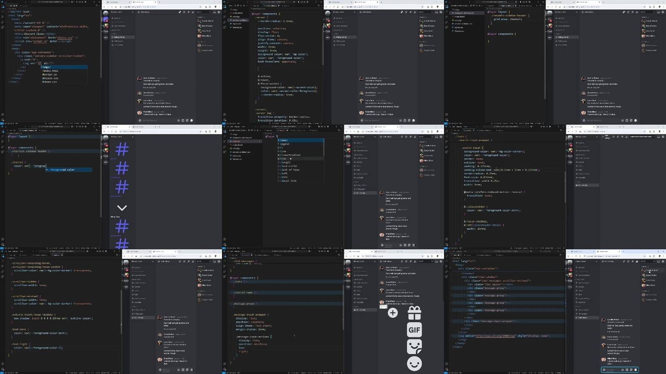Click the 'grid-area: channels' code line
666x374 pixels.
point(508,19)
